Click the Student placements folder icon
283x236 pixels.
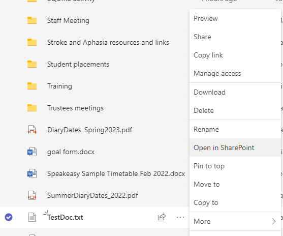pos(32,64)
